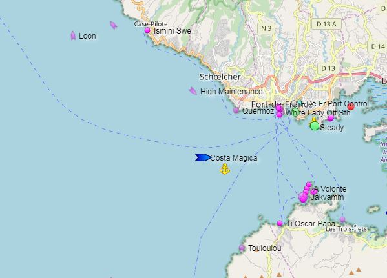Viewport: 387px width, 278px height.
Task: Click the Ismini Swe magenta dot
Action: [147, 30]
